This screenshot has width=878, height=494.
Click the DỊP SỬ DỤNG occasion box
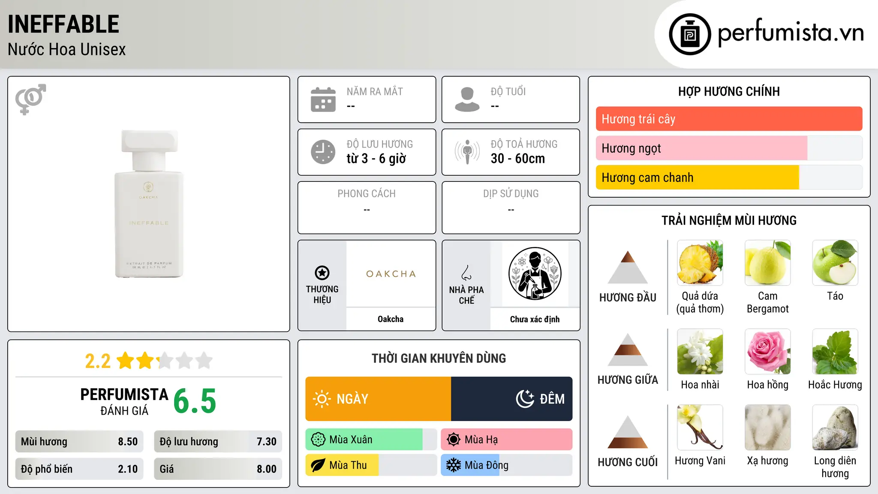point(511,208)
